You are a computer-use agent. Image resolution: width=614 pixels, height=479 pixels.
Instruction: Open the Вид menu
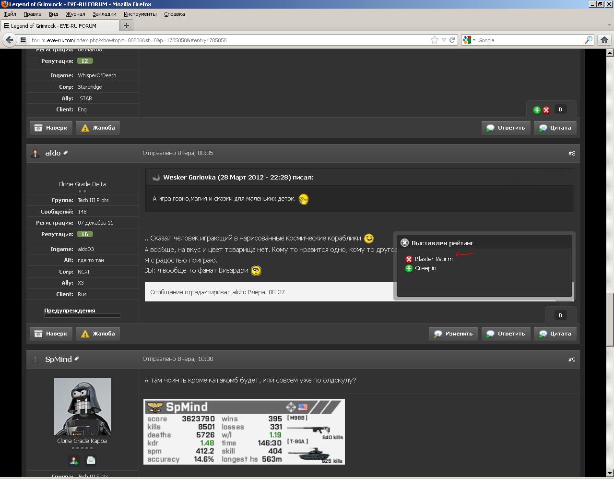pos(54,14)
